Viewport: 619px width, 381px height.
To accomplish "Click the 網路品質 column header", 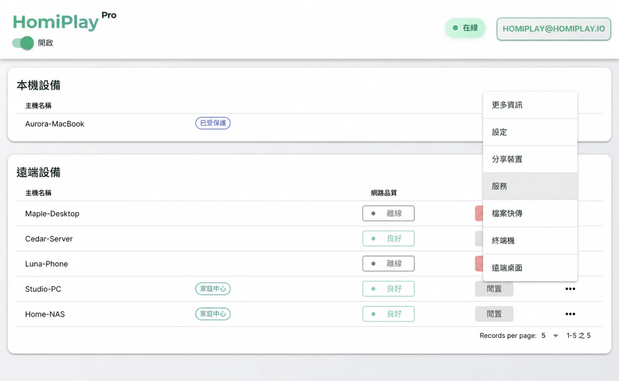I will click(x=384, y=193).
